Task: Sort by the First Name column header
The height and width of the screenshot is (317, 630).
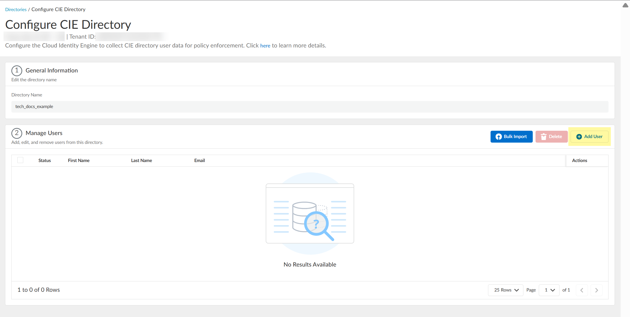Action: tap(79, 161)
